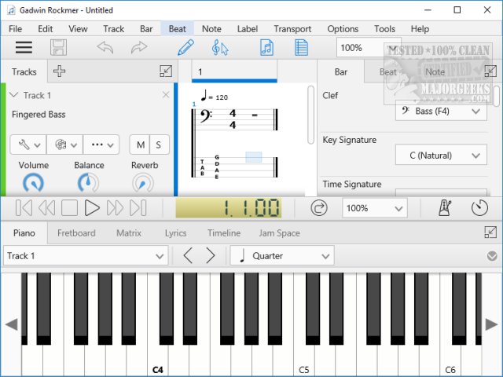Add a new track with plus icon

pyautogui.click(x=60, y=71)
